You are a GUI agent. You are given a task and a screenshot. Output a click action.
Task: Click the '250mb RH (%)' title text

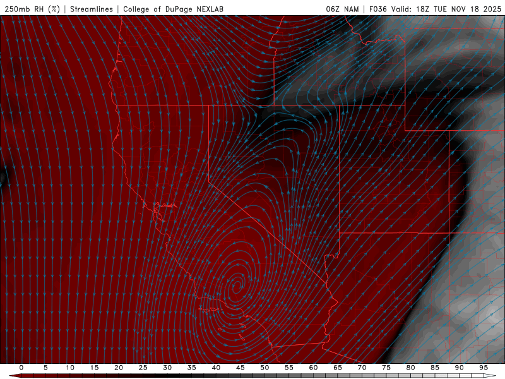pyautogui.click(x=32, y=9)
